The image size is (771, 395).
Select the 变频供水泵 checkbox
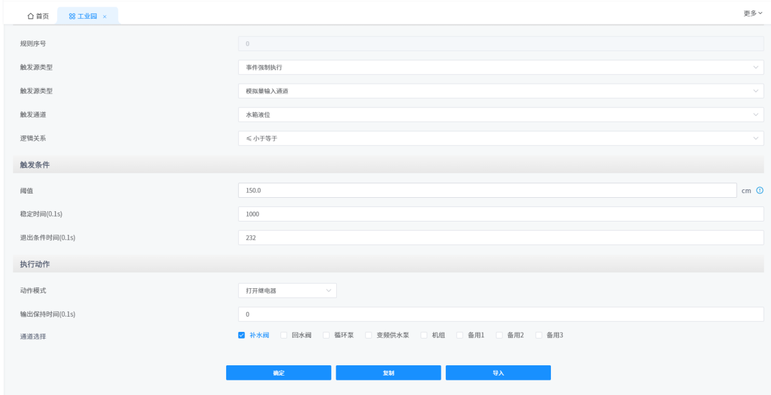point(367,334)
